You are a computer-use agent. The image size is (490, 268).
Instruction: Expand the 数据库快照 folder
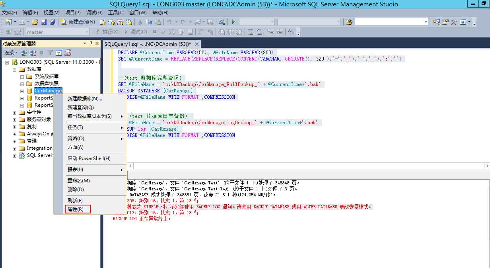tap(22, 84)
